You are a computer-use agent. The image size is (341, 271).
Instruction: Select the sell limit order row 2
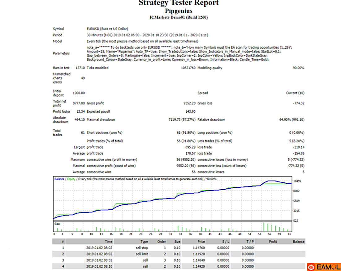179,254
